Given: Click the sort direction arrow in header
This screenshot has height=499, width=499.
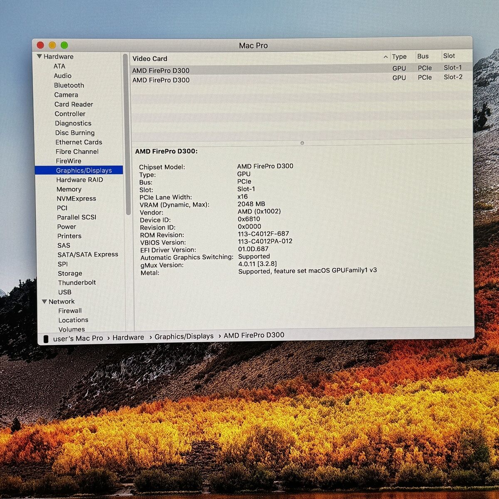Looking at the screenshot, I should click(x=385, y=57).
